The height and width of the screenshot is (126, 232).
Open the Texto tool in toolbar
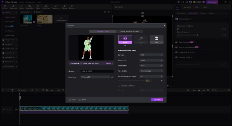(21, 7)
